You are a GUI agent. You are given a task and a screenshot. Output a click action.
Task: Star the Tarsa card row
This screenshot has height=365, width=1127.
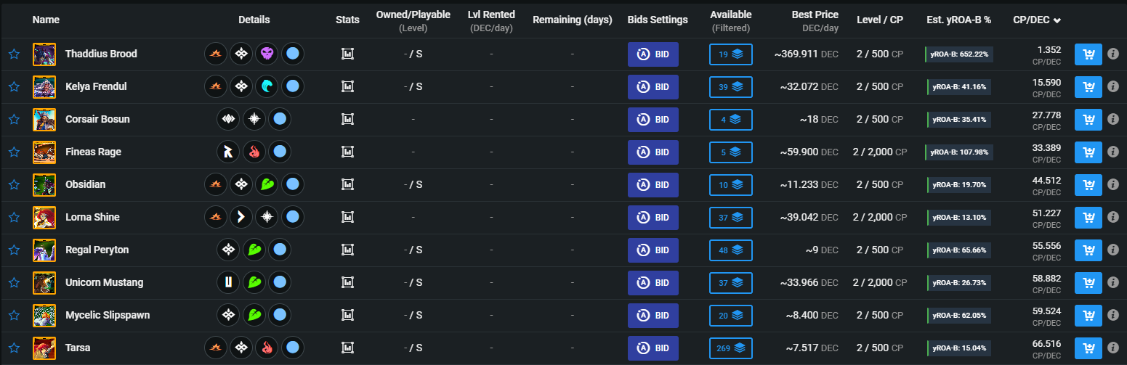14,348
